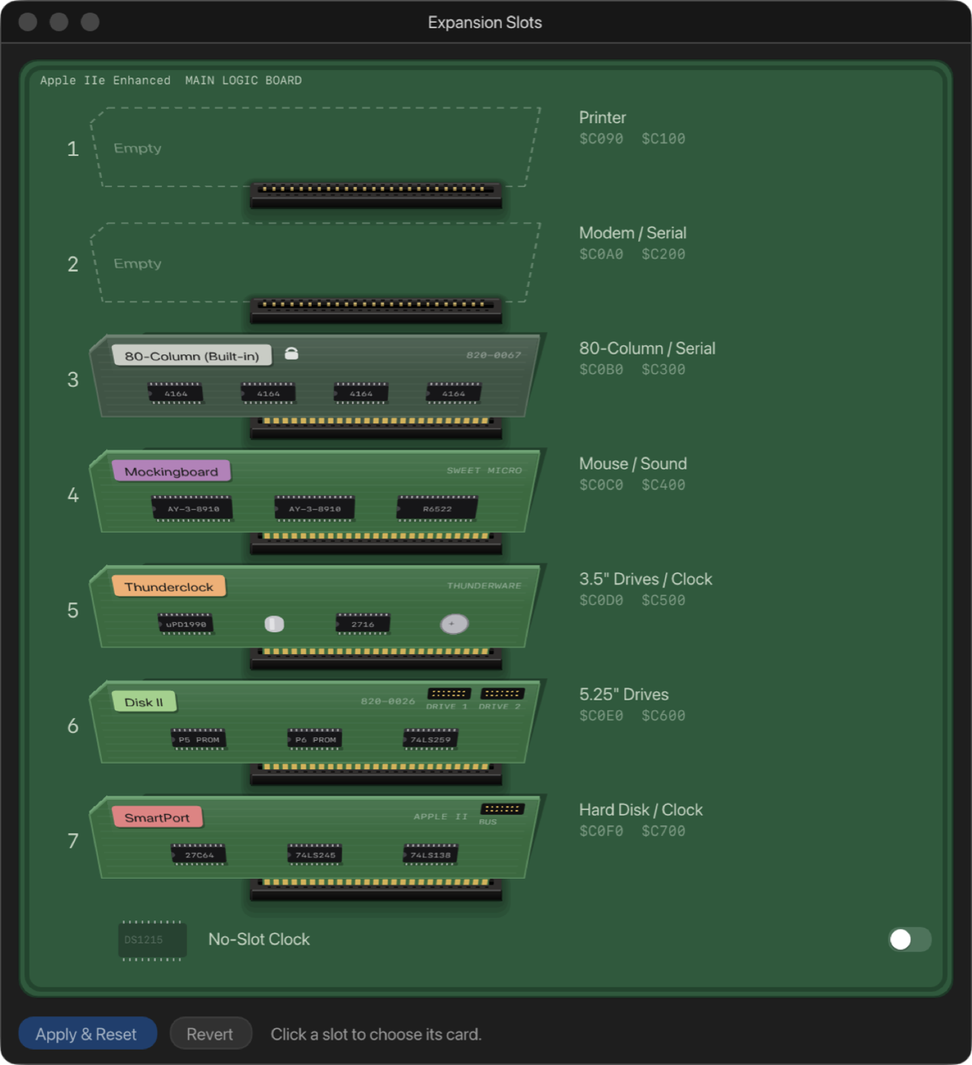The image size is (972, 1065).
Task: Click the Revert button
Action: (210, 1034)
